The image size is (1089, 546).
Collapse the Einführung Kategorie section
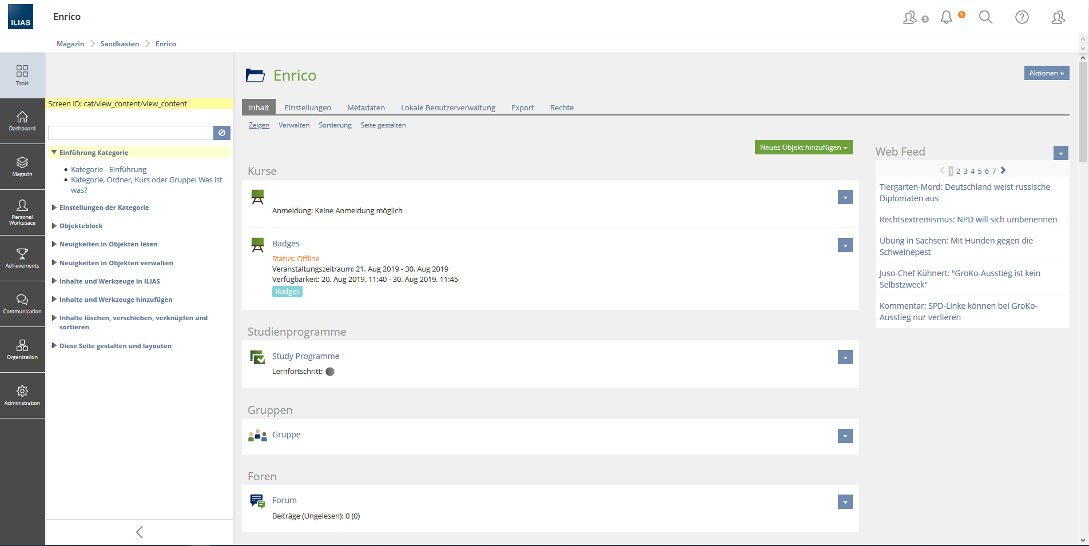coord(54,153)
